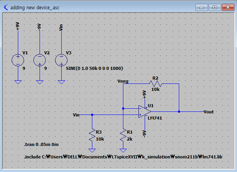Click the -9V net label above V2
This screenshot has height=172, width=237.
(39, 27)
